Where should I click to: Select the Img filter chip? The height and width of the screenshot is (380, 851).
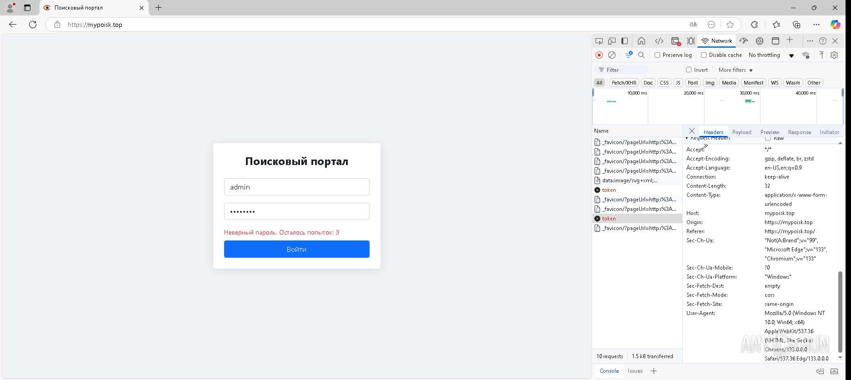[x=710, y=83]
